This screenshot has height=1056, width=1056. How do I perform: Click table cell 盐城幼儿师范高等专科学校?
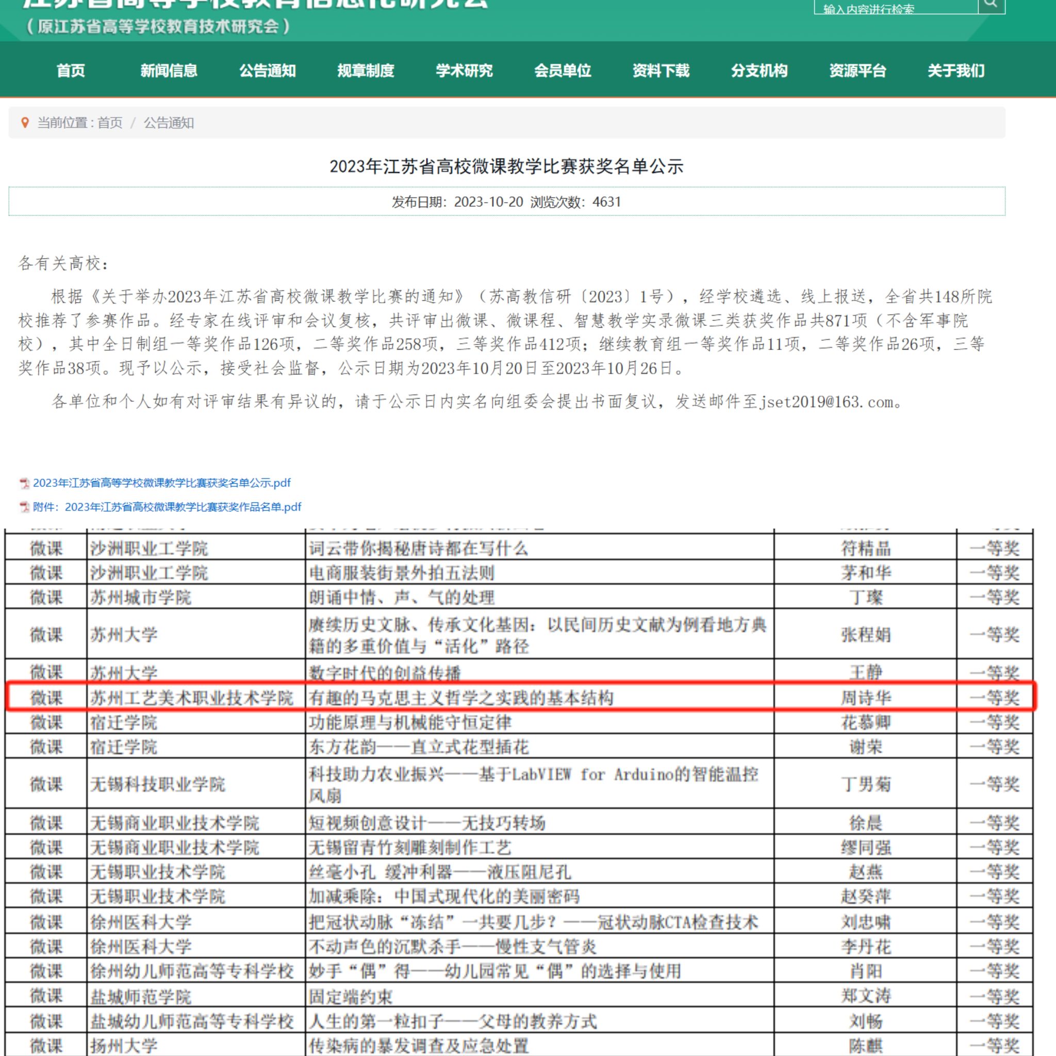tap(195, 1021)
